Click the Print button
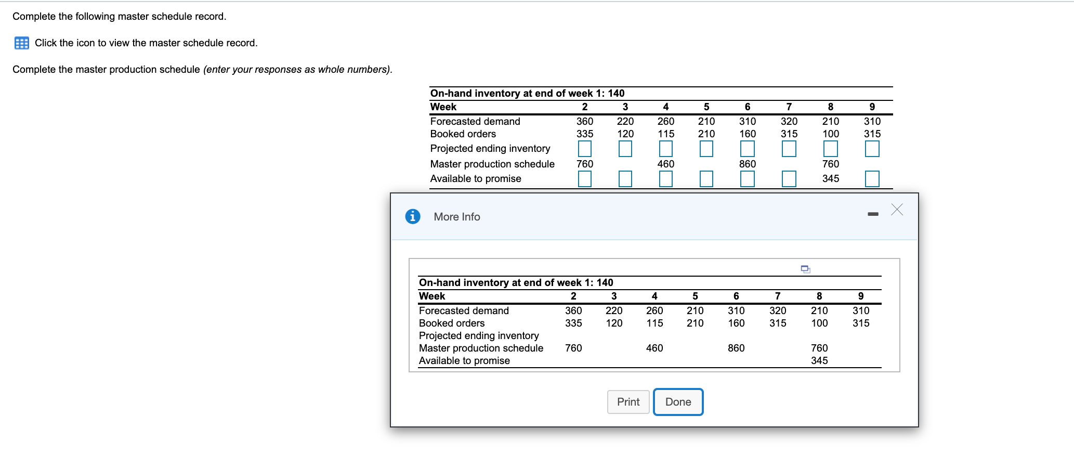This screenshot has height=467, width=1074. click(628, 402)
